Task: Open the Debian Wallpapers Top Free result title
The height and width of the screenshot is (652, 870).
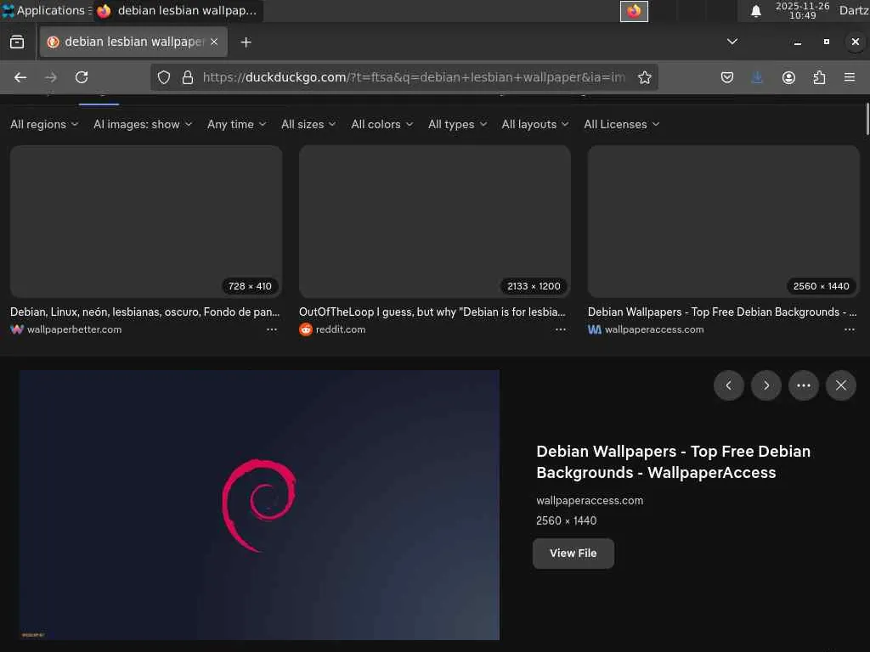Action: (722, 312)
